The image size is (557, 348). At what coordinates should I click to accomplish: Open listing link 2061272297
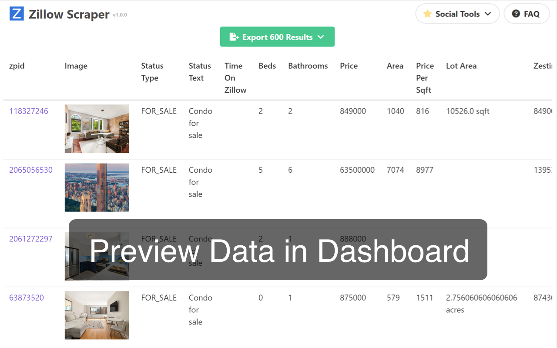31,239
